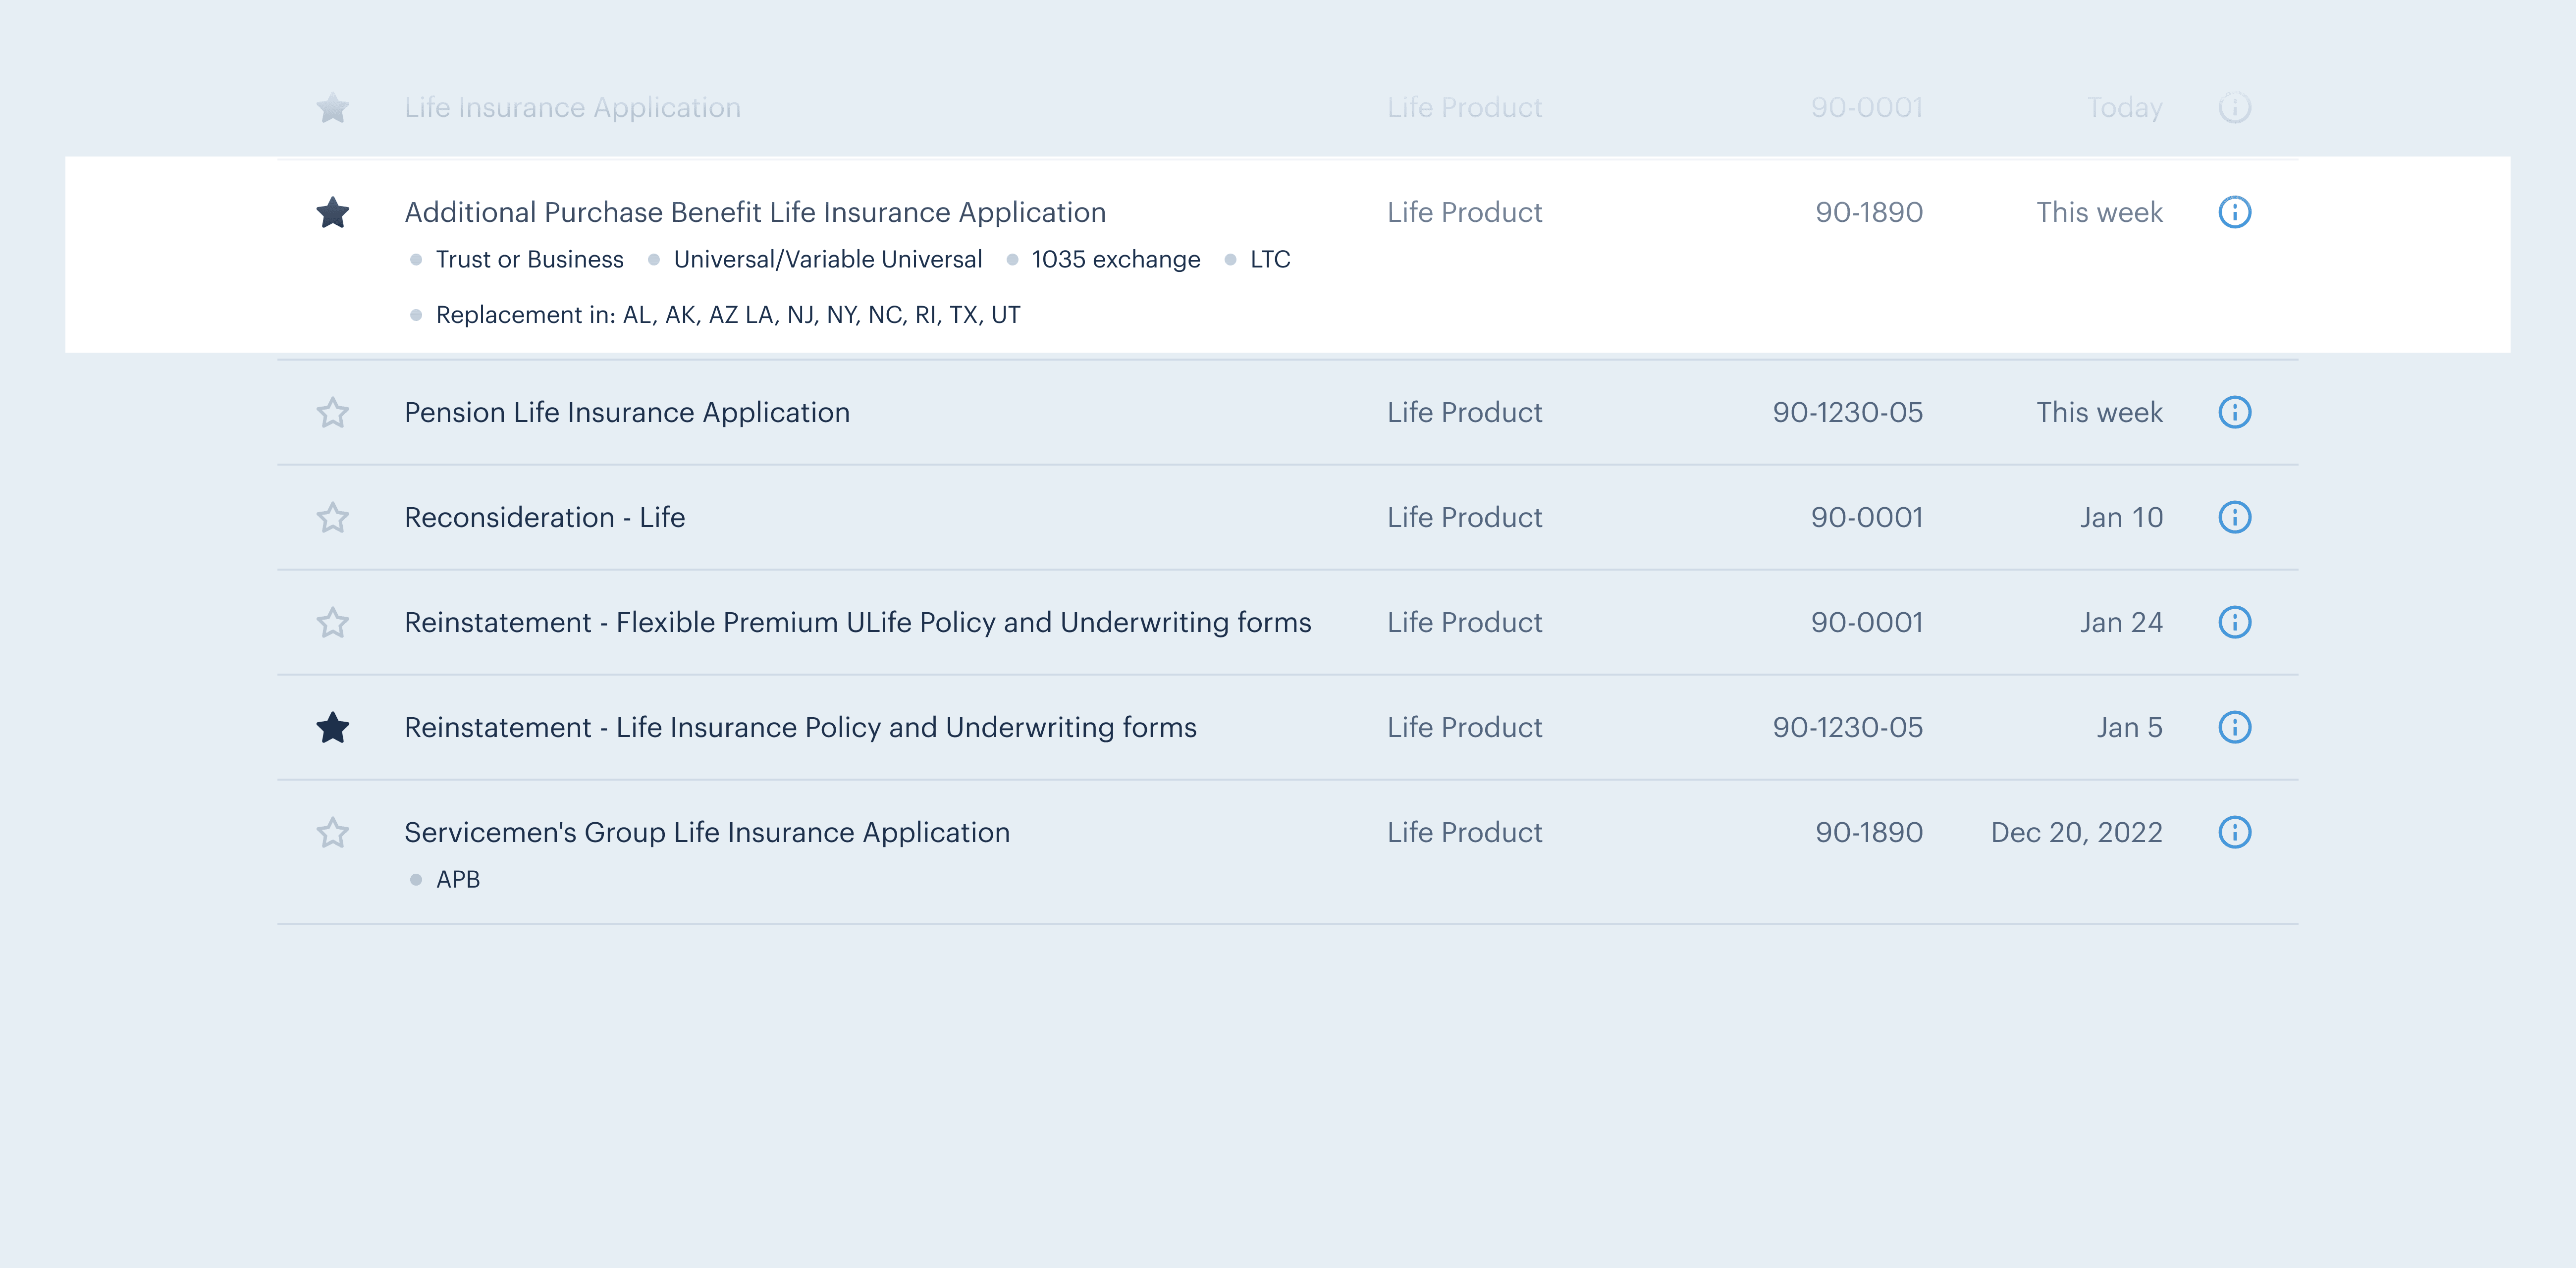Open the faded Life Insurance Application title
The image size is (2576, 1268).
pos(572,107)
